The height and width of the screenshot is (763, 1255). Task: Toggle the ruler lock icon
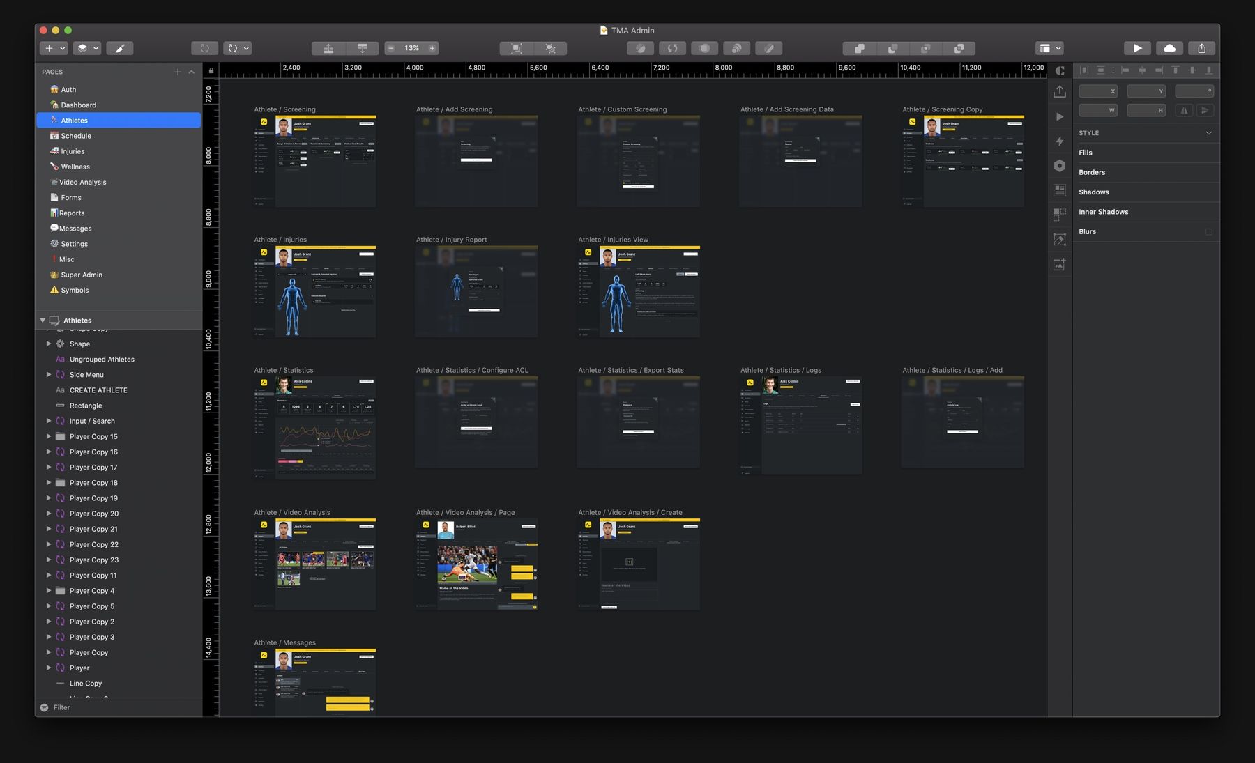pyautogui.click(x=211, y=70)
